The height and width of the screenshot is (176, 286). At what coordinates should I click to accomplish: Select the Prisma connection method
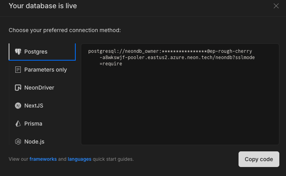coord(42,124)
